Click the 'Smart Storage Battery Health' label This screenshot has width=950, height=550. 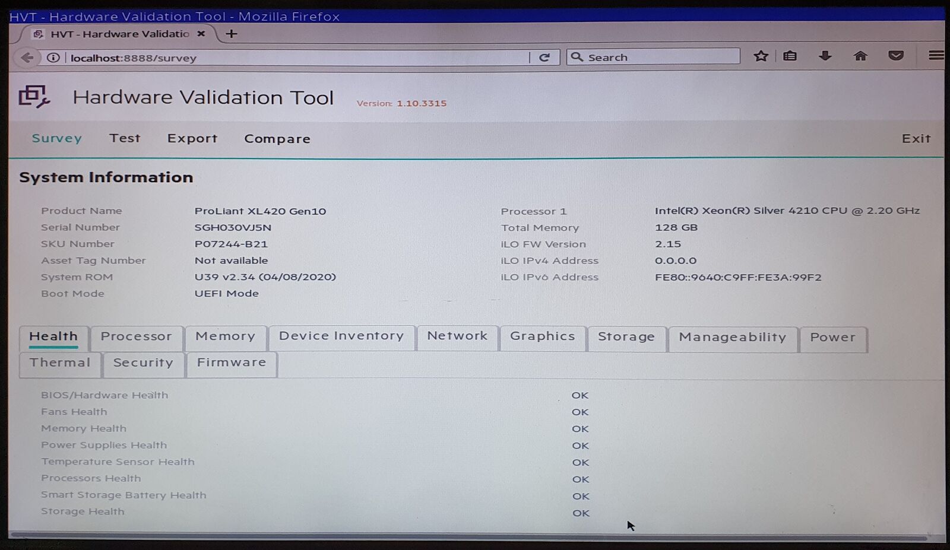[x=123, y=495]
